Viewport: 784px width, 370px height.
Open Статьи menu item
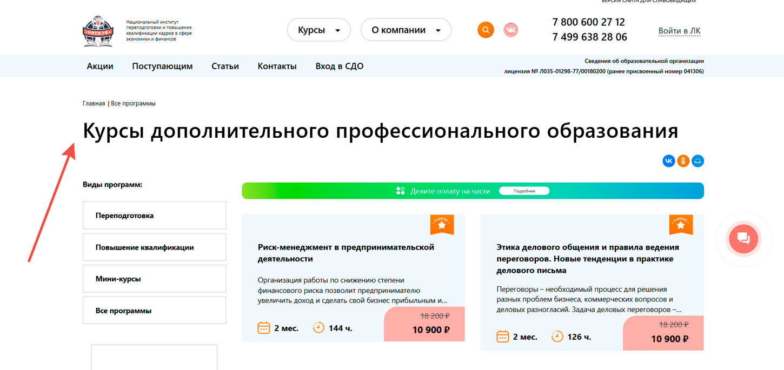point(225,66)
